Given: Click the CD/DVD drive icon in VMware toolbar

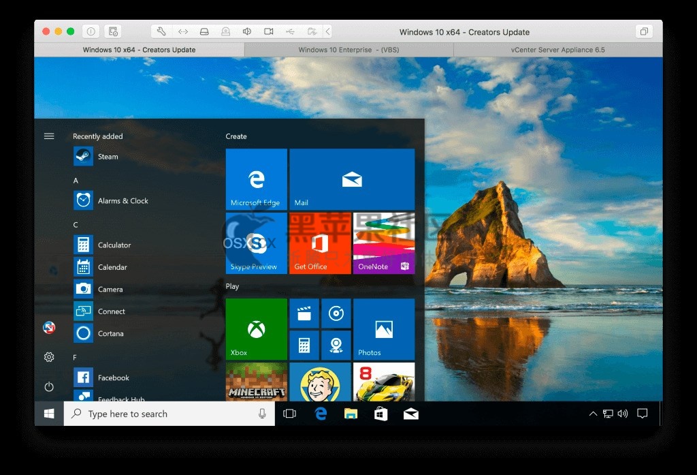Looking at the screenshot, I should point(225,31).
